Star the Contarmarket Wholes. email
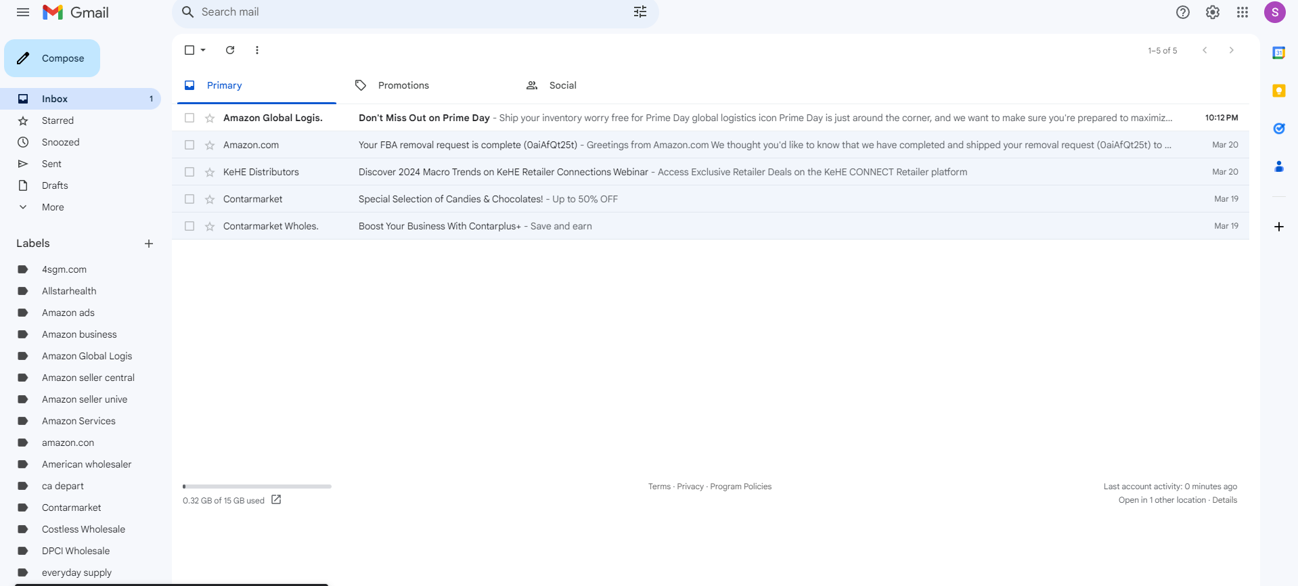Screen dimensions: 1298x586 point(210,227)
